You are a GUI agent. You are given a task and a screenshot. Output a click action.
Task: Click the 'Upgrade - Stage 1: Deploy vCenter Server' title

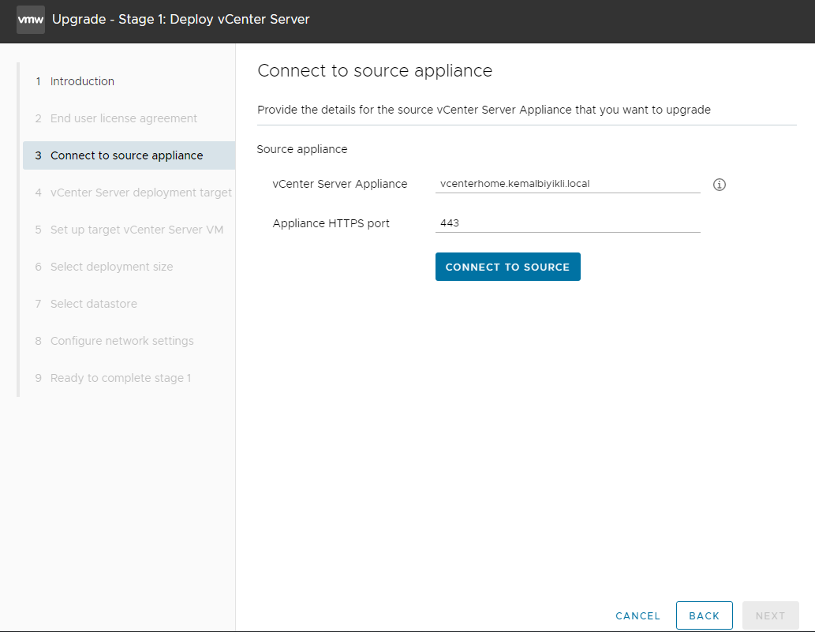(x=181, y=19)
